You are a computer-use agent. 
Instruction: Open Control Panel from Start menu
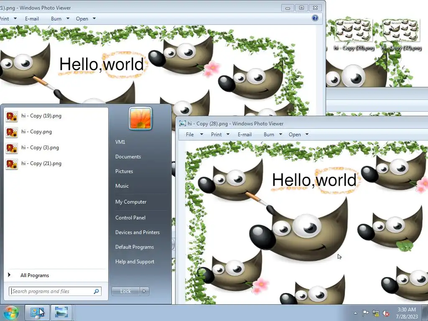(x=130, y=217)
